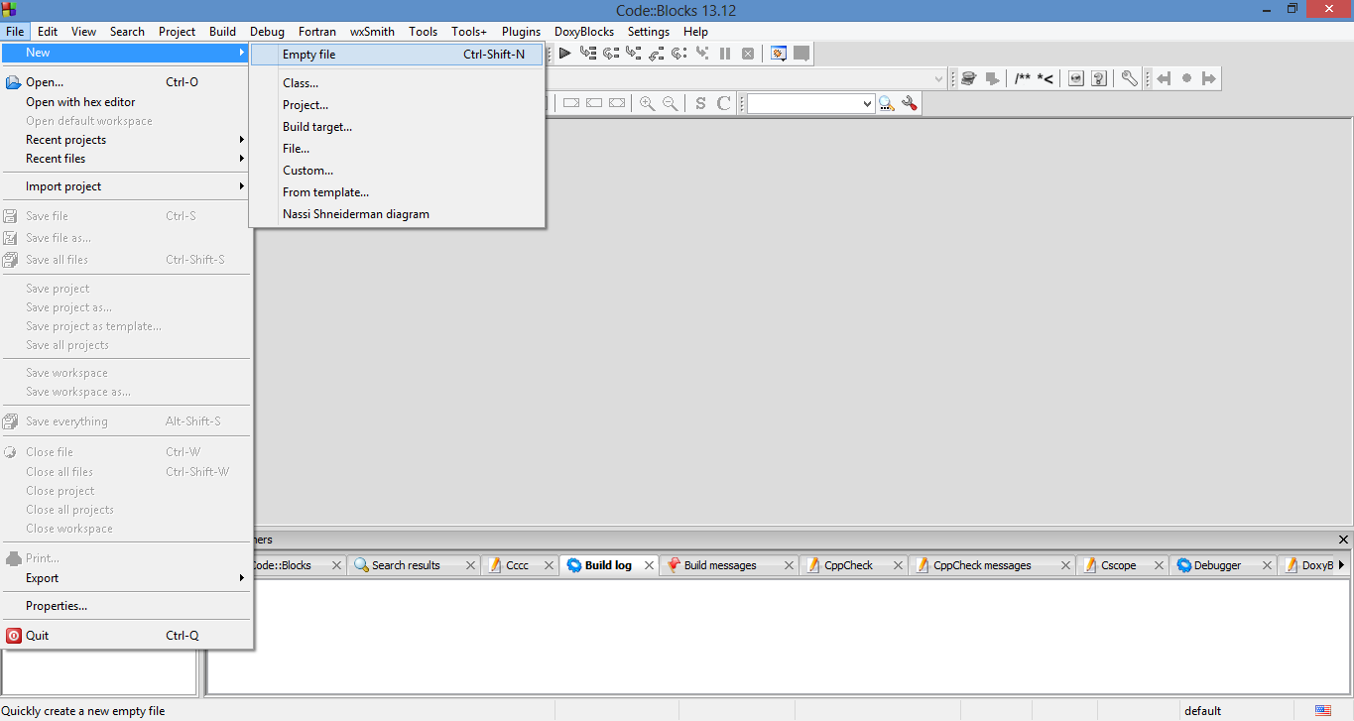Expand the Recent files submenu

point(126,159)
